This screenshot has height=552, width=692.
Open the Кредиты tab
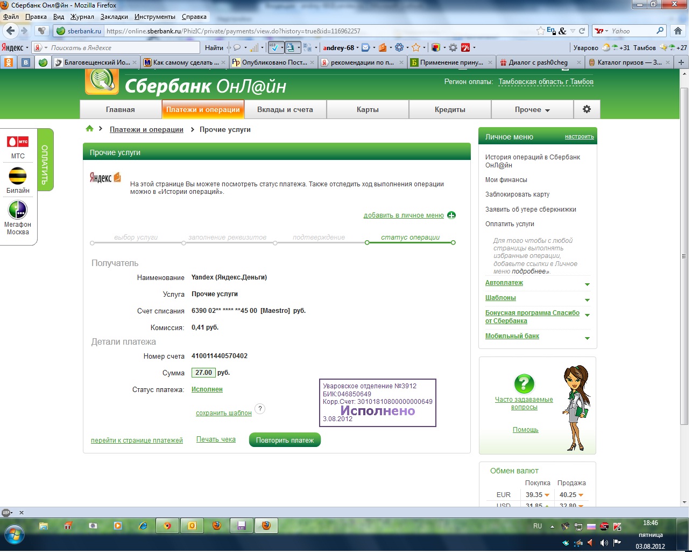click(450, 109)
